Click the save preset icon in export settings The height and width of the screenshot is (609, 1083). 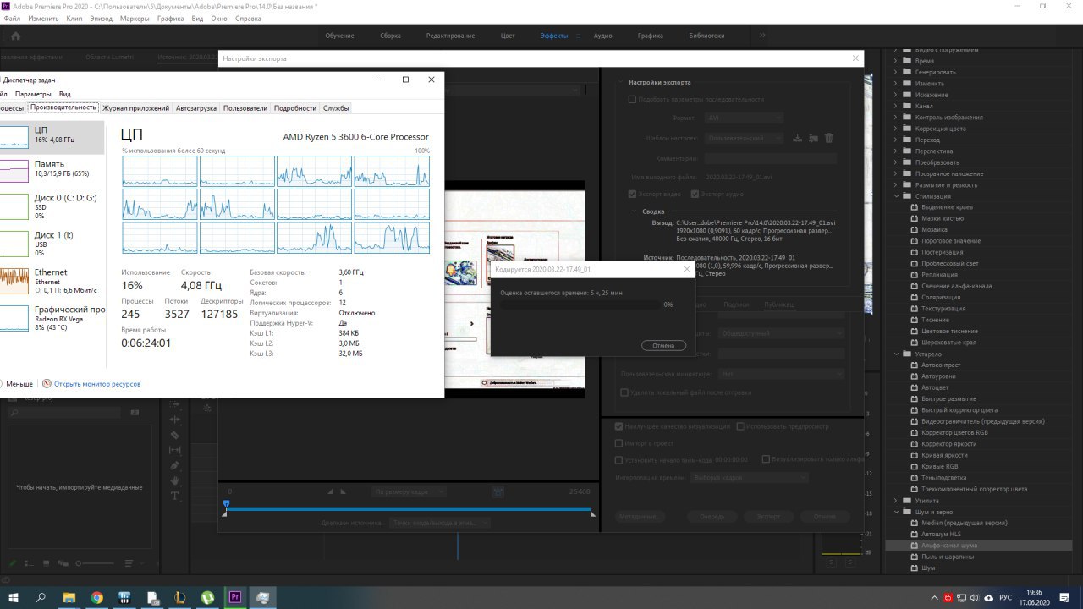[x=797, y=138]
